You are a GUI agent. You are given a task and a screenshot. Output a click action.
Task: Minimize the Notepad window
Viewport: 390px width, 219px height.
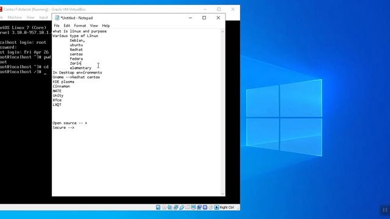click(190, 18)
